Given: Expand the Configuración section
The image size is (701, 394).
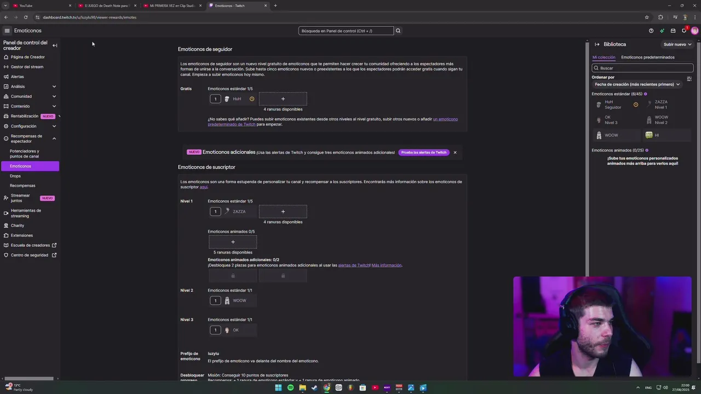Looking at the screenshot, I should pos(30,126).
